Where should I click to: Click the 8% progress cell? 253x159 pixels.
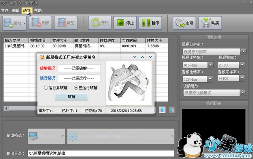tap(102, 46)
